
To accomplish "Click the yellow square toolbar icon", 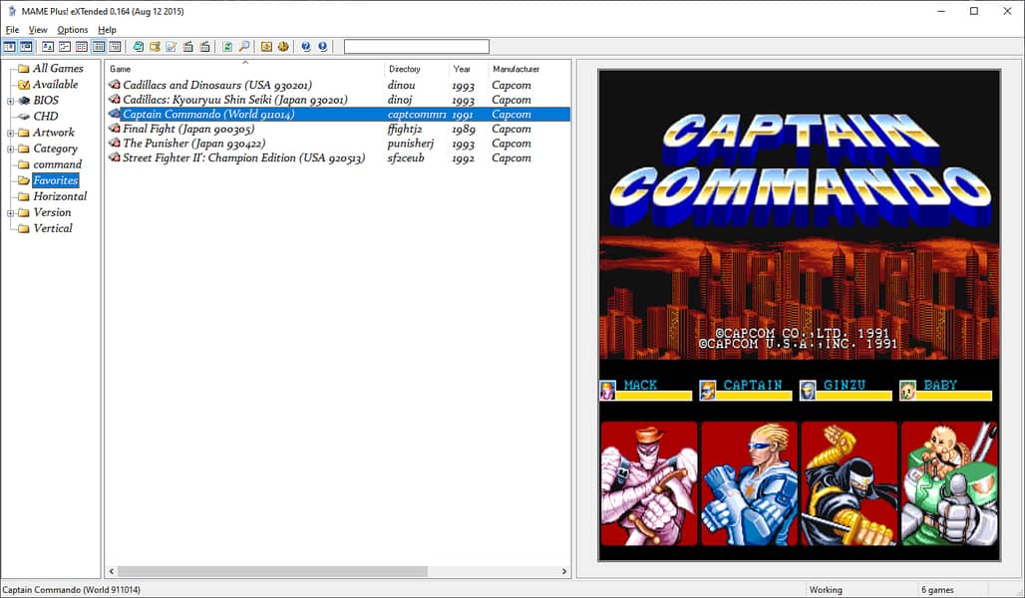I will click(266, 47).
